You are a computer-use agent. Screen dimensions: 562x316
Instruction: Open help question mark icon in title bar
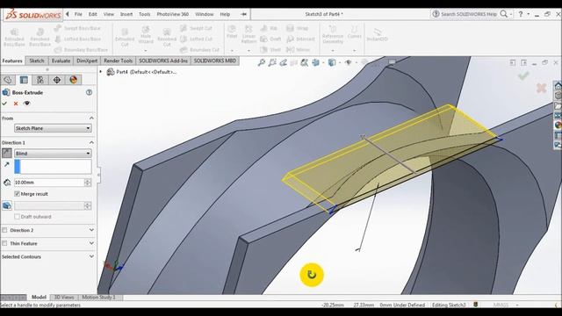pyautogui.click(x=521, y=14)
